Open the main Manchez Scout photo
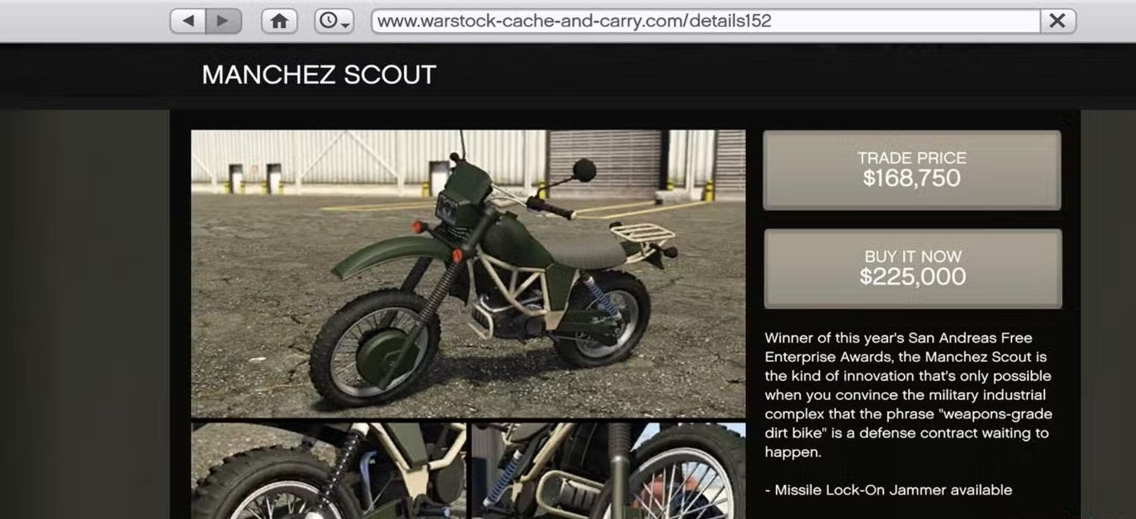 click(x=468, y=273)
